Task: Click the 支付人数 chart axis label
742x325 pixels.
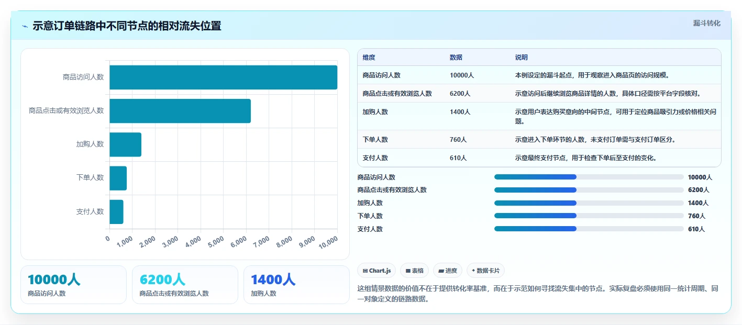Action: point(90,211)
